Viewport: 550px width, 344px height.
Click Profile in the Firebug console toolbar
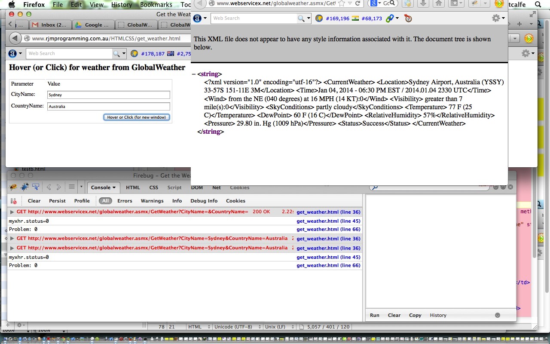click(x=82, y=201)
